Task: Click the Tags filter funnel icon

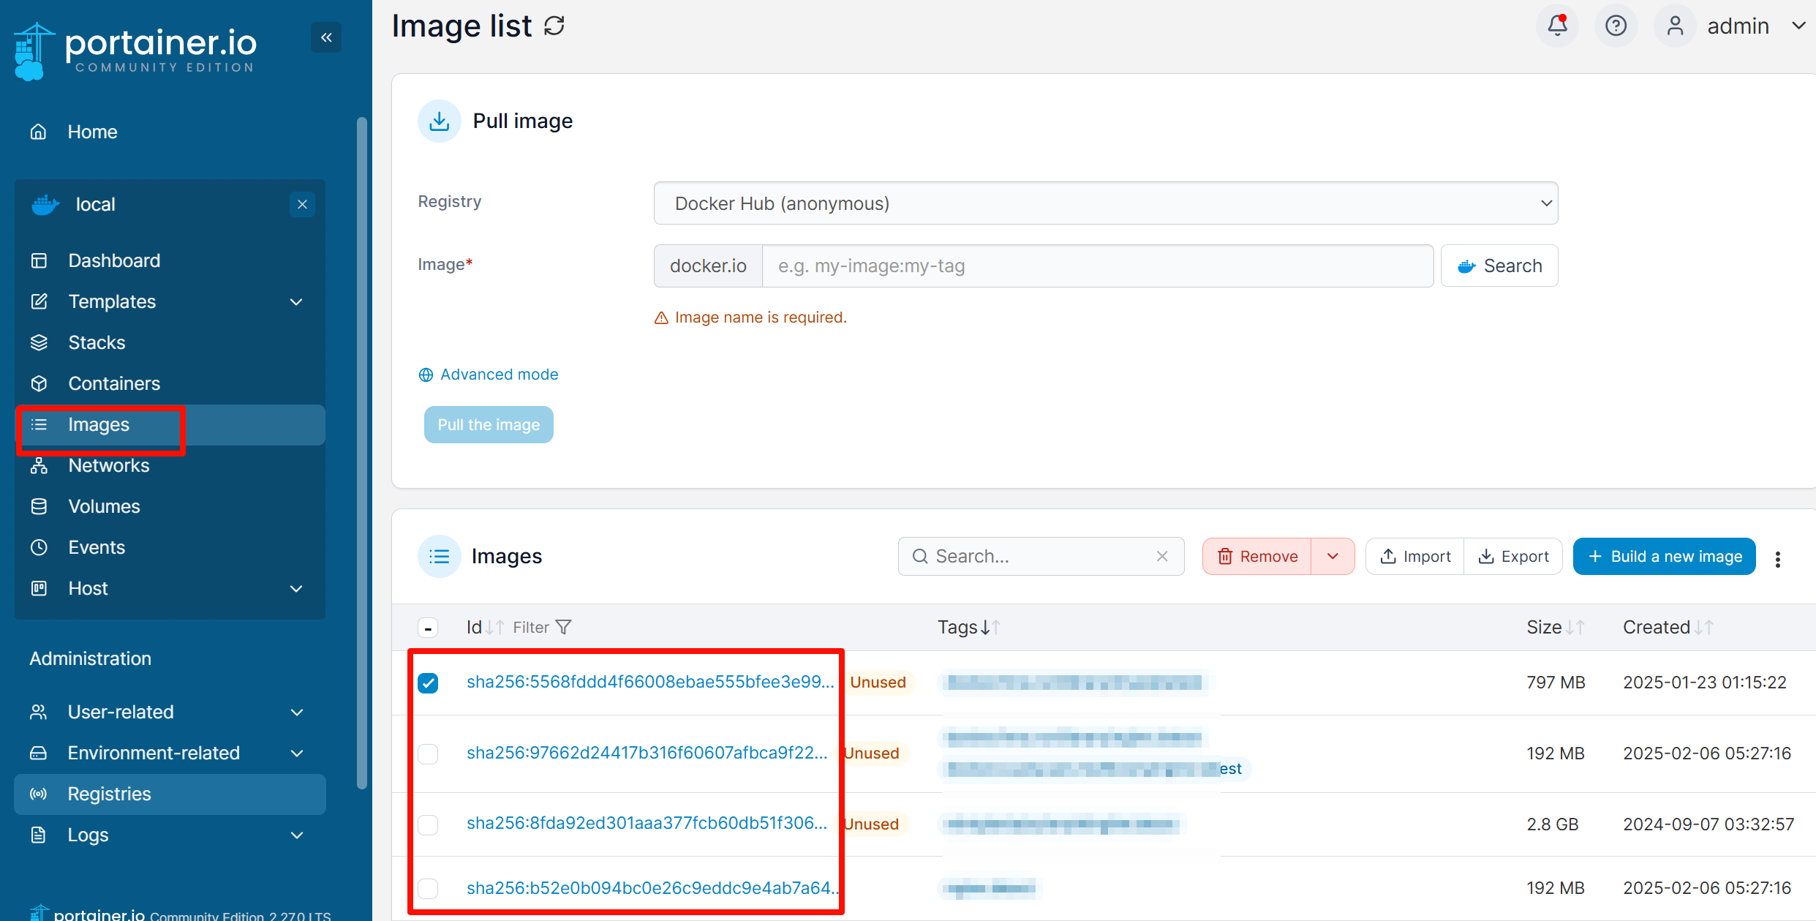Action: tap(563, 627)
